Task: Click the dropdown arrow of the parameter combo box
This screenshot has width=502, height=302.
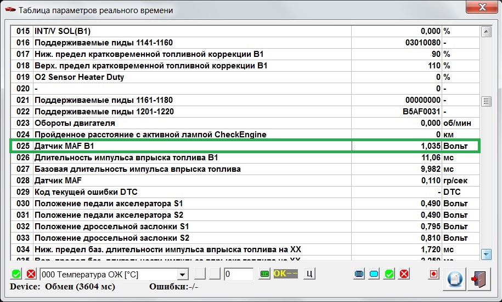Action: tap(182, 274)
